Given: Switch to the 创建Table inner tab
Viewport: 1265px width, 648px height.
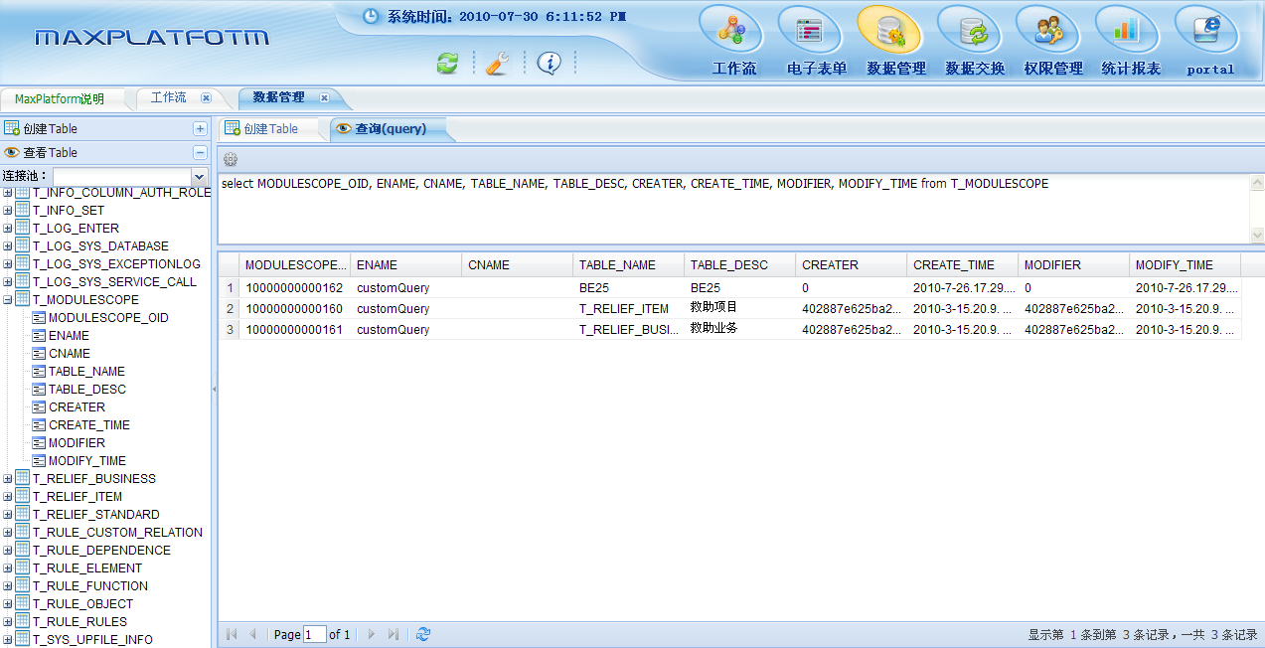Looking at the screenshot, I should (x=270, y=129).
